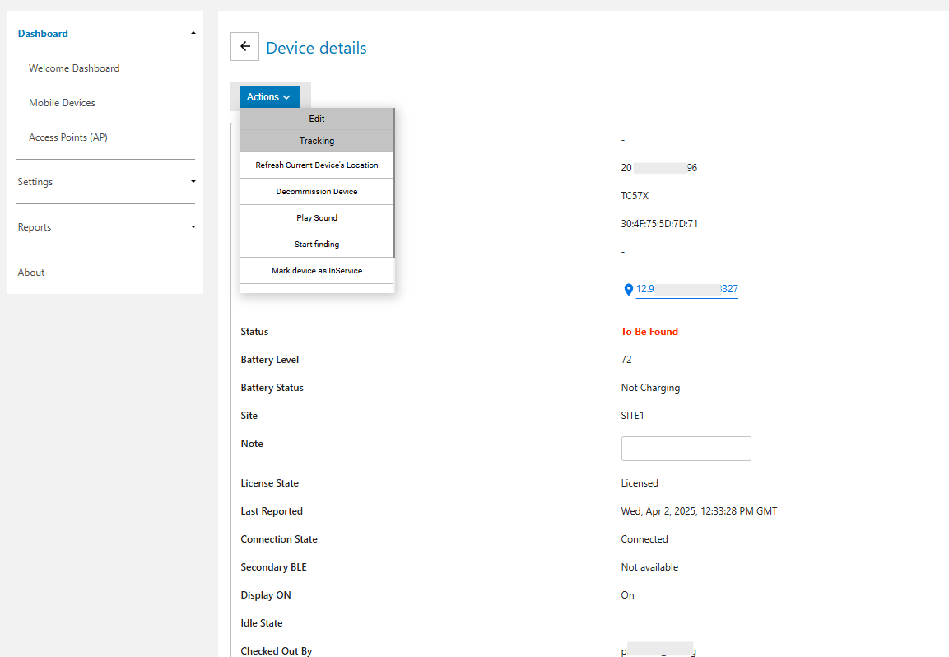This screenshot has height=657, width=949.
Task: Toggle the Actions dropdown button
Action: [x=269, y=97]
